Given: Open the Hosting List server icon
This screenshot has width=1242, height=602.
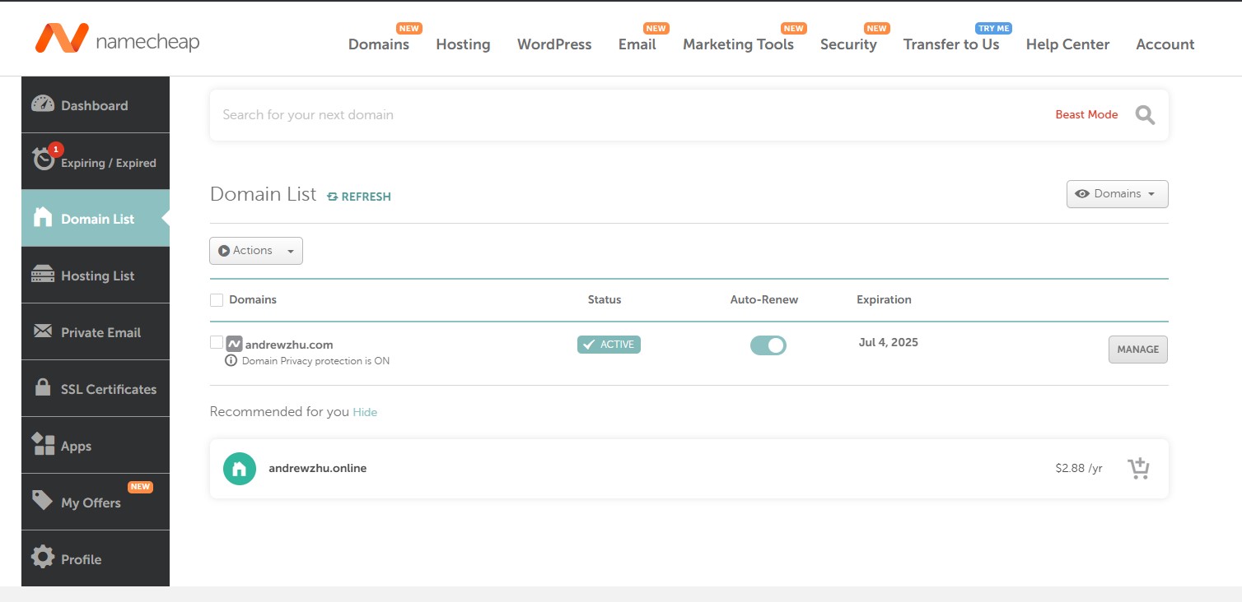Looking at the screenshot, I should click(x=43, y=275).
